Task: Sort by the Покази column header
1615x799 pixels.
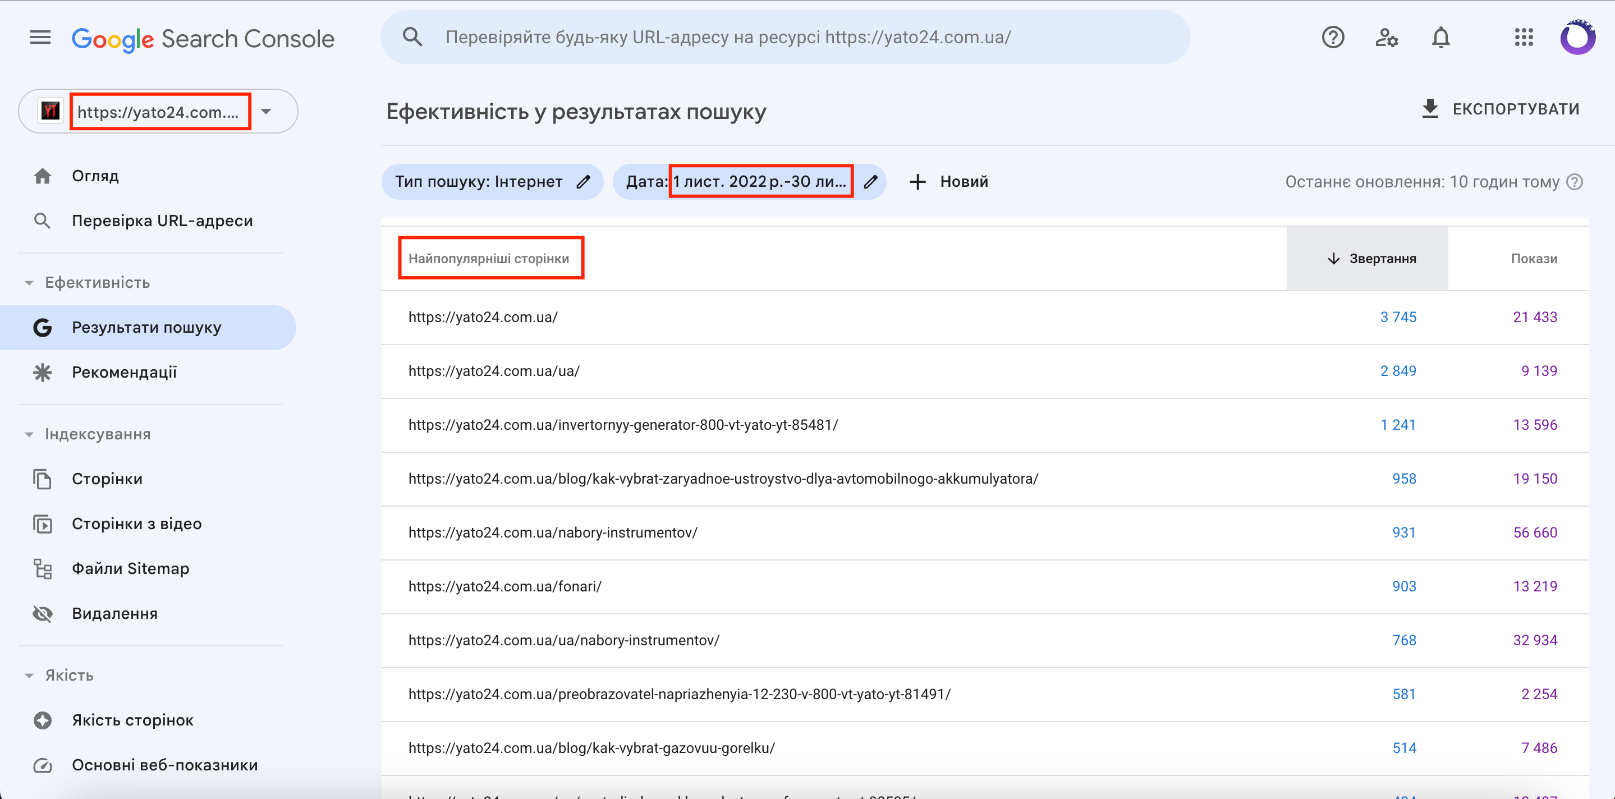Action: (1534, 259)
